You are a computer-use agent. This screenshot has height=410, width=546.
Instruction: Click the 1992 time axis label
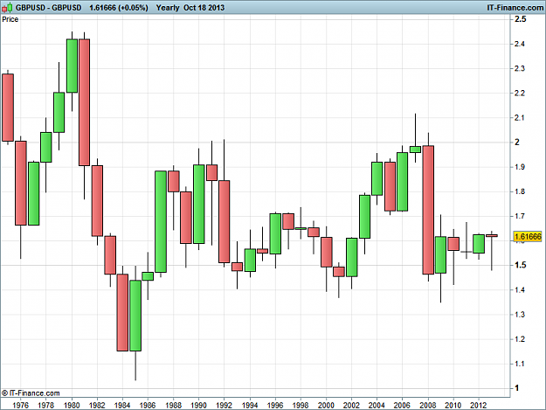click(x=224, y=405)
